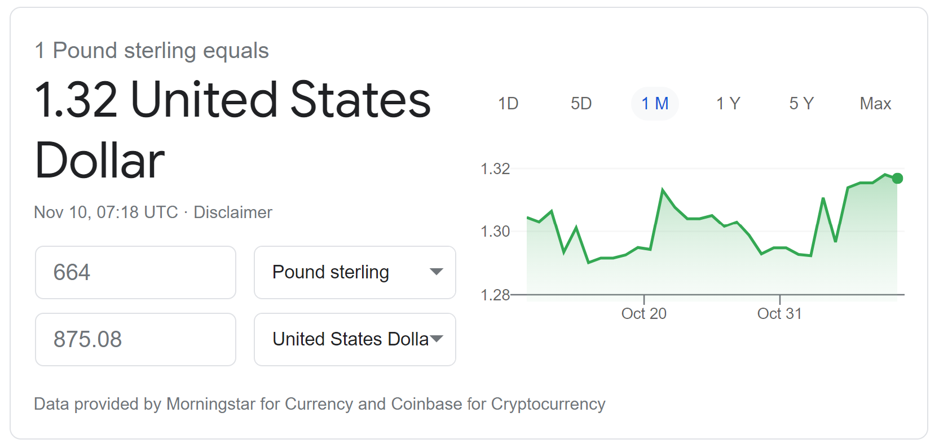The height and width of the screenshot is (448, 939).
Task: Click the Nov 10 timestamp text
Action: (105, 212)
